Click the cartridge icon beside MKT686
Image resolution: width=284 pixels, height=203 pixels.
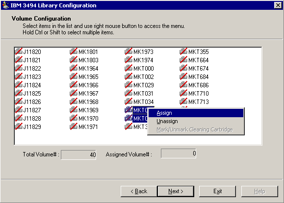[183, 85]
